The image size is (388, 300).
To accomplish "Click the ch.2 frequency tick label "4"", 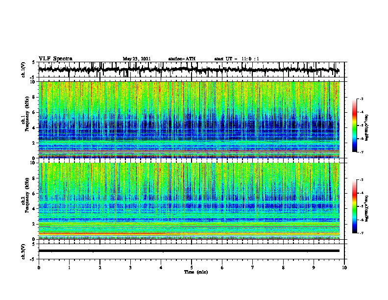I will point(34,209).
